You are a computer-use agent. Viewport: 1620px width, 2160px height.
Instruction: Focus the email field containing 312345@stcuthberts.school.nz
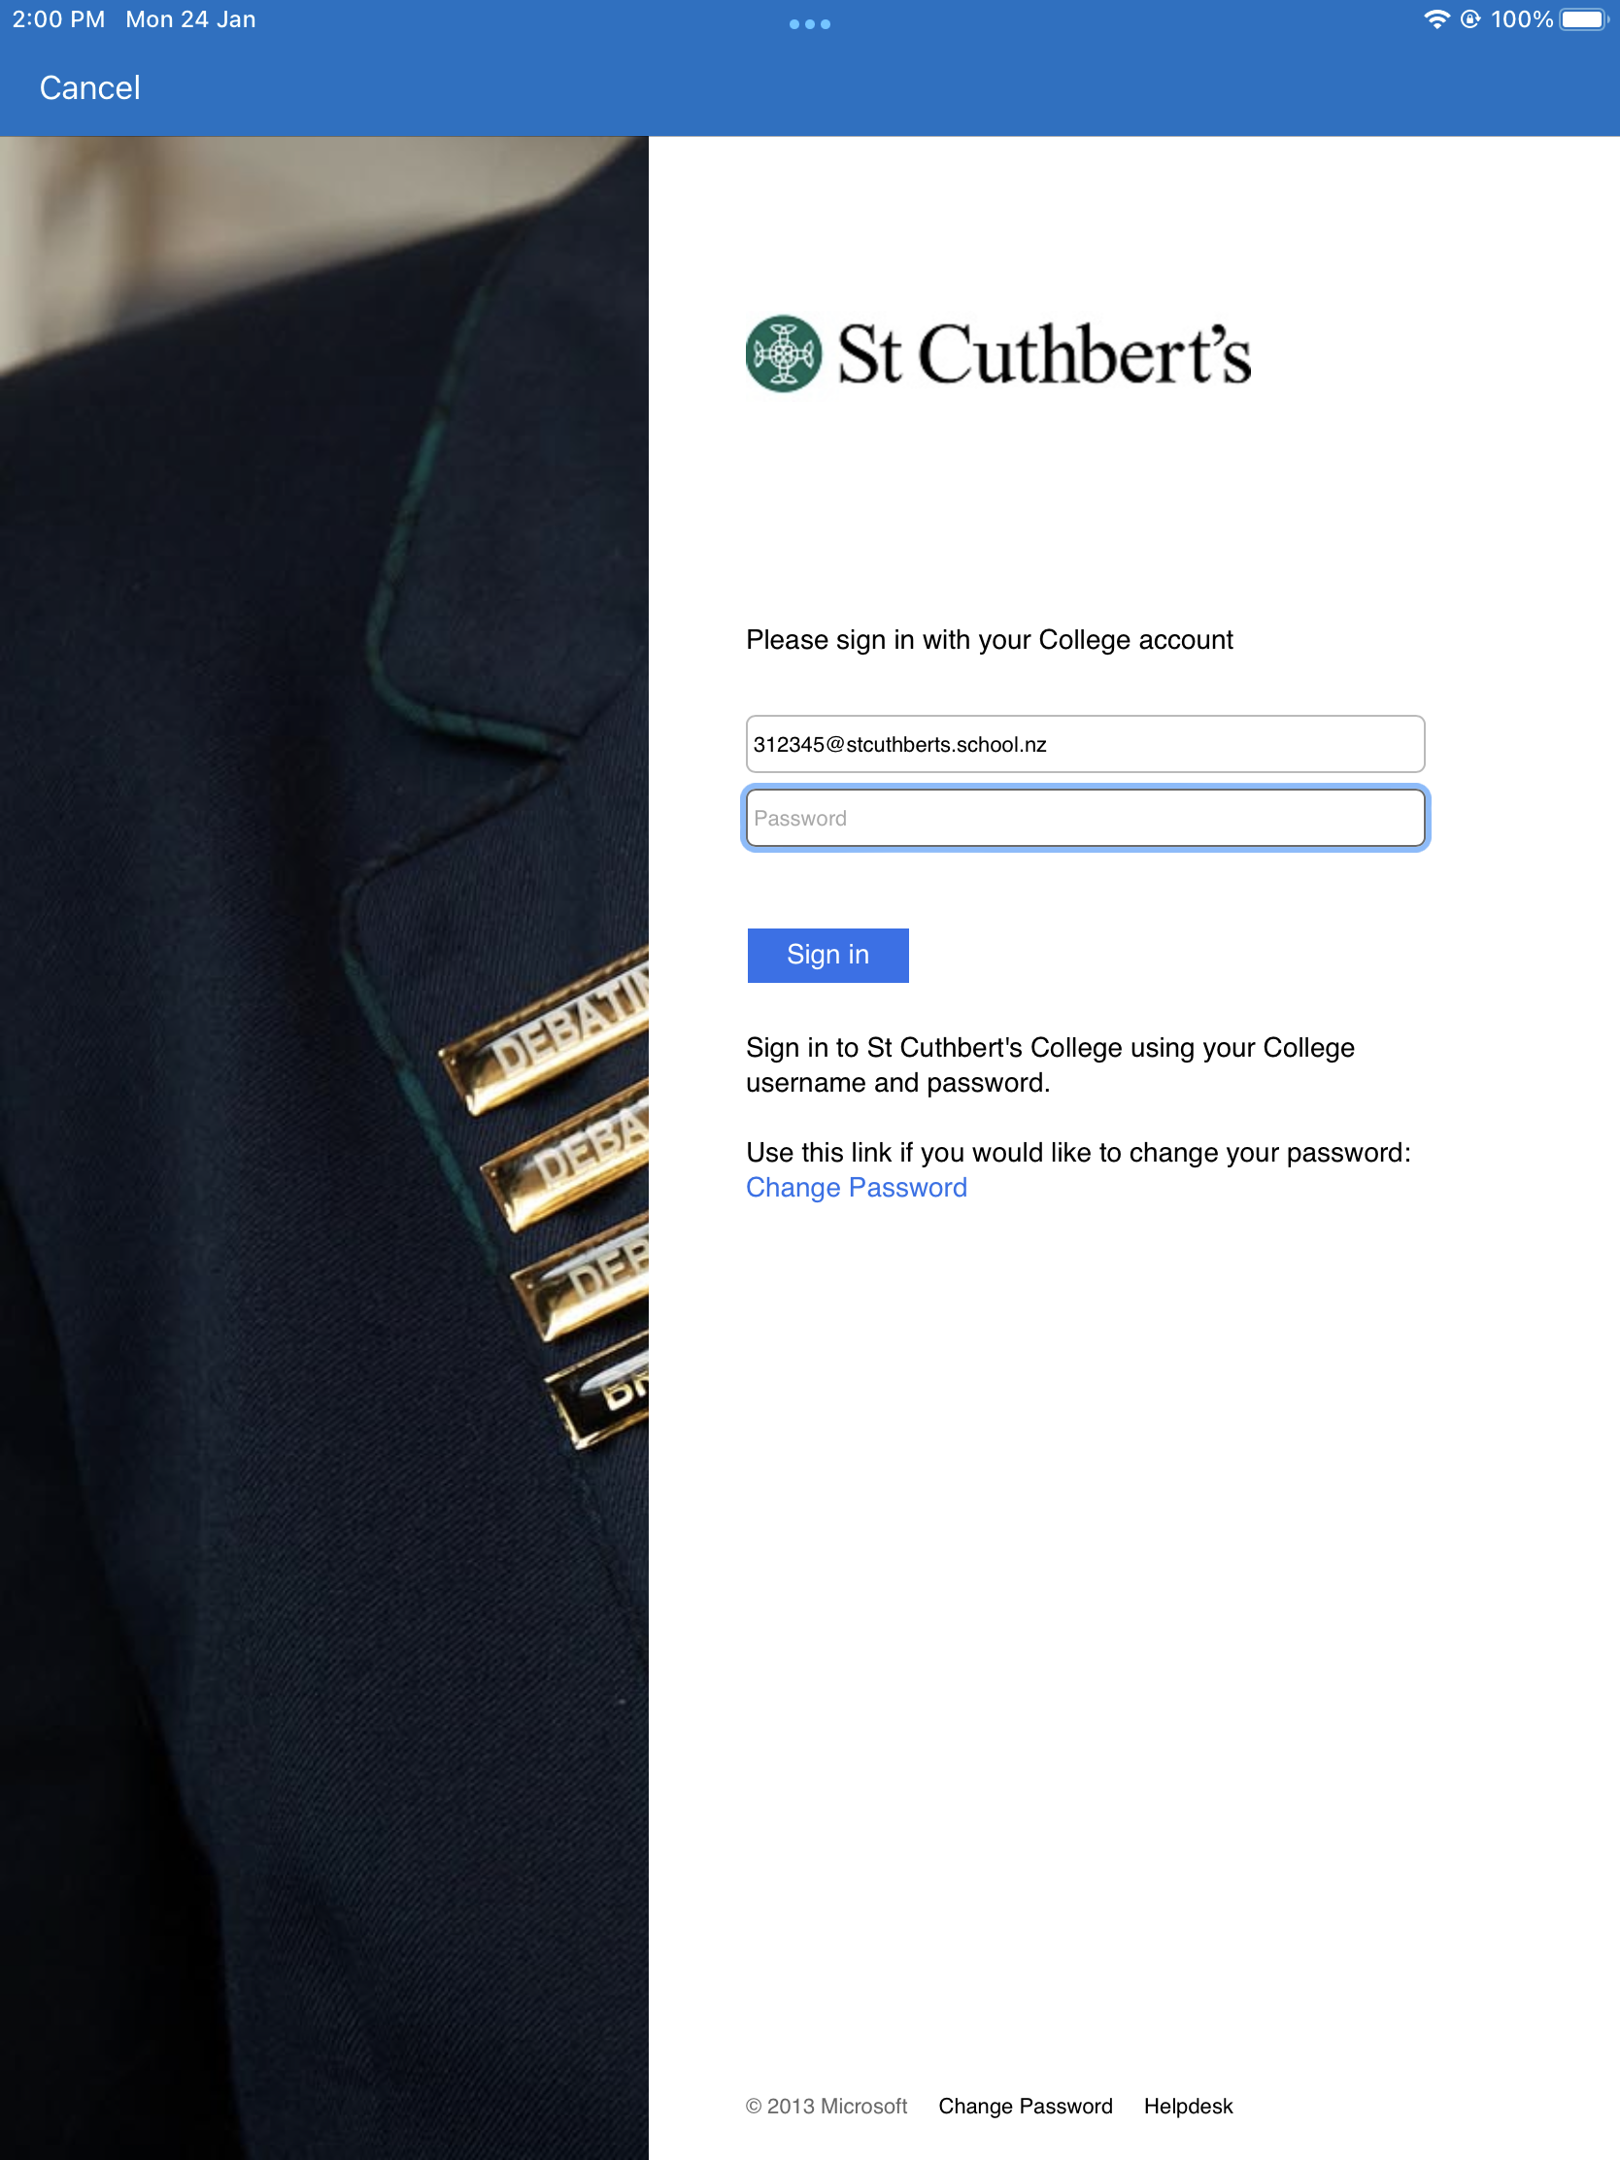coord(1084,744)
